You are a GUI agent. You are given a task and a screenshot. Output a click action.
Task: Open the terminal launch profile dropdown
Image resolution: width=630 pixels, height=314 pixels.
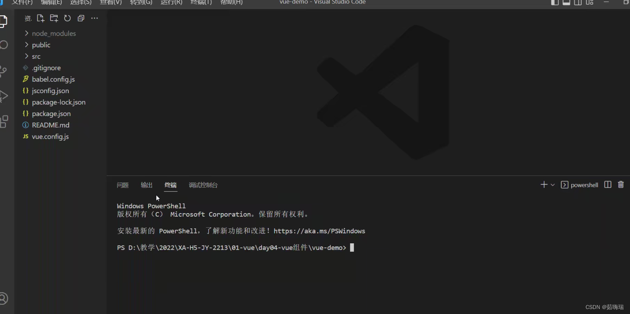click(553, 185)
